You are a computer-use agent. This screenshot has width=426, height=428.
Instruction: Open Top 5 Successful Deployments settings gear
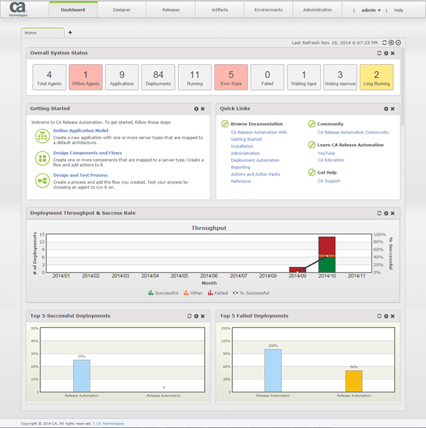(x=196, y=316)
